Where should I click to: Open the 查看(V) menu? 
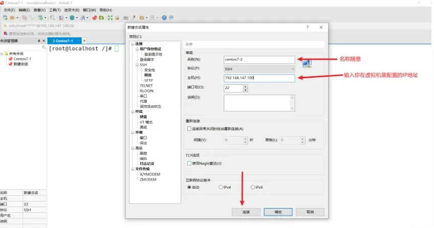point(39,10)
